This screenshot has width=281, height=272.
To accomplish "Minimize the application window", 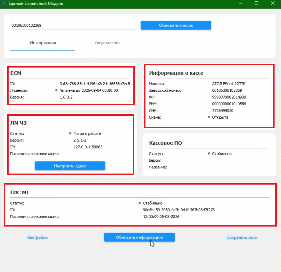I will (240, 3).
